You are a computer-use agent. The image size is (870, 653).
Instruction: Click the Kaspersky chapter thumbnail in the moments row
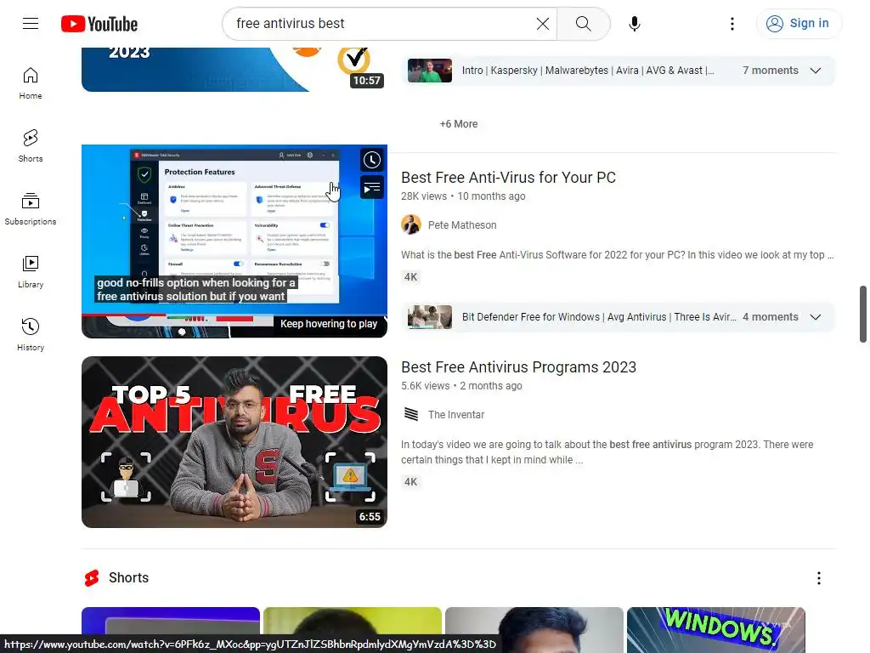pos(429,71)
